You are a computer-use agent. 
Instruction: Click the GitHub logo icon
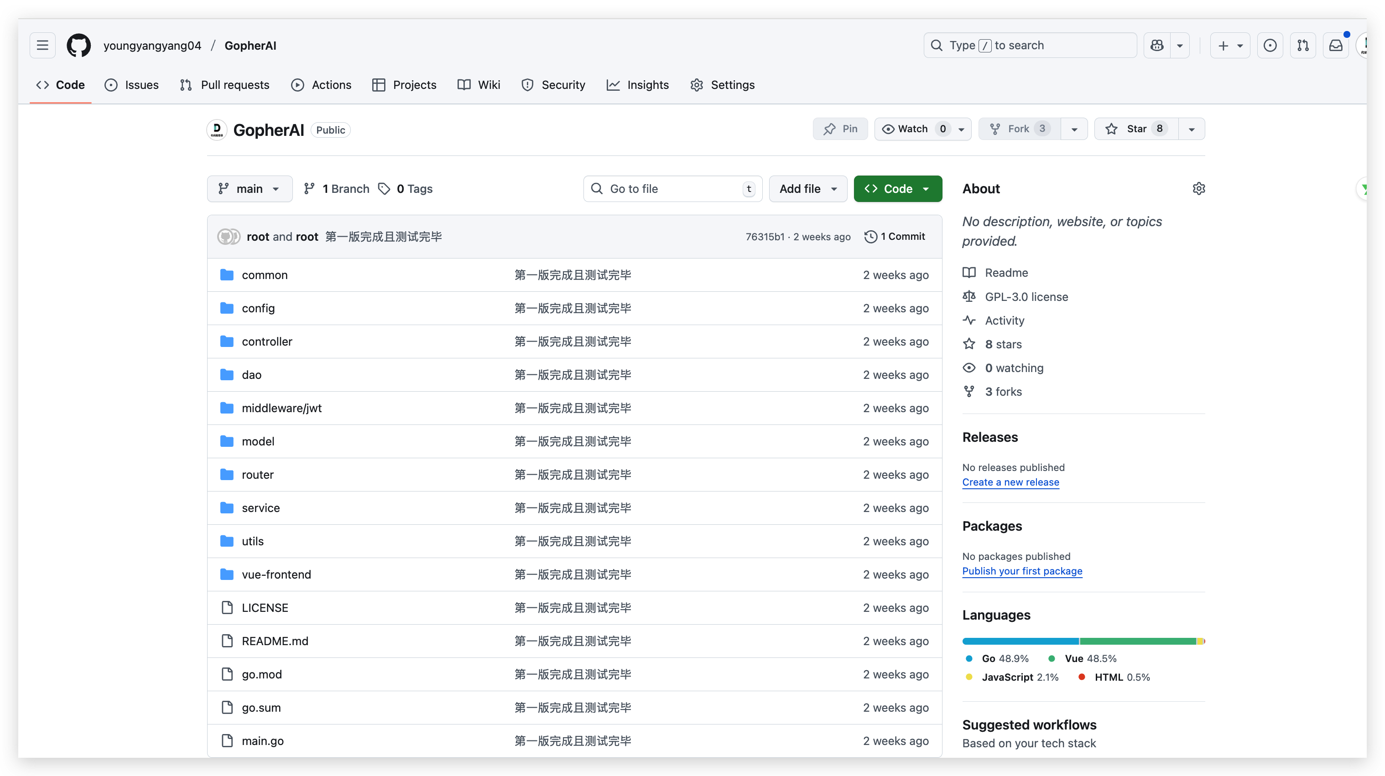click(78, 45)
